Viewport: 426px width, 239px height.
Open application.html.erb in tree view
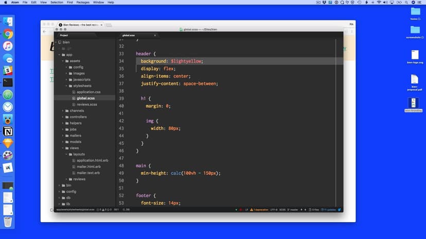(x=92, y=161)
